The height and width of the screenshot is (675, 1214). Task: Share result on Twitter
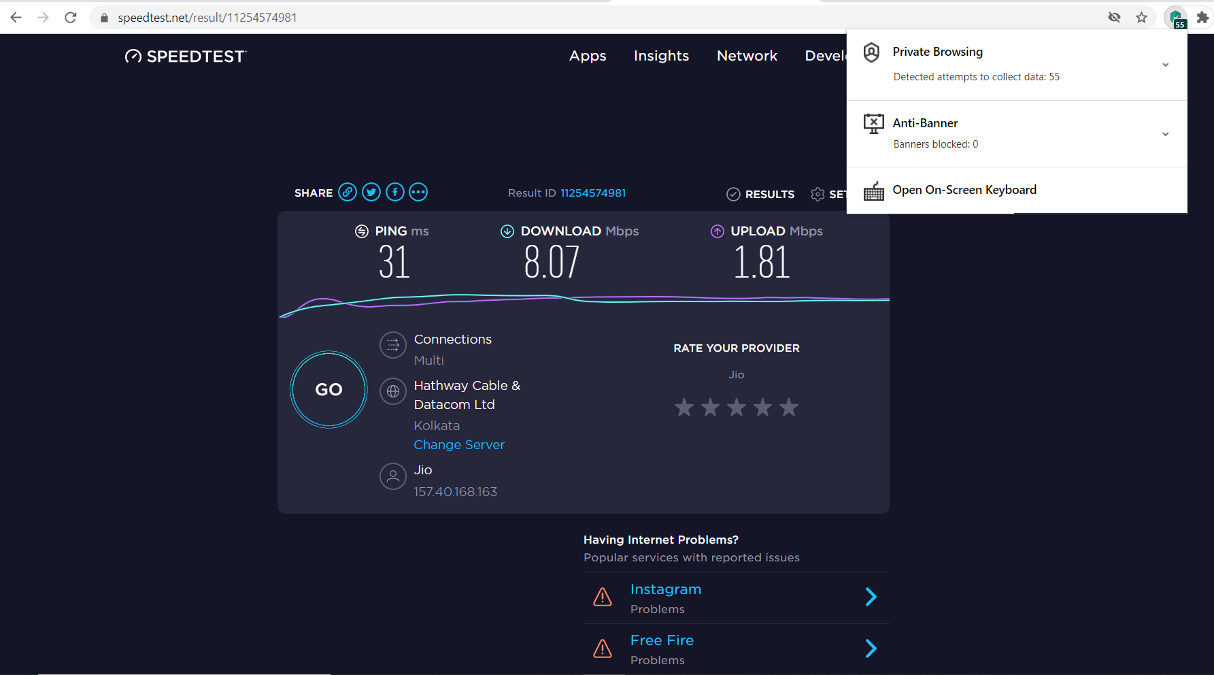pyautogui.click(x=371, y=193)
